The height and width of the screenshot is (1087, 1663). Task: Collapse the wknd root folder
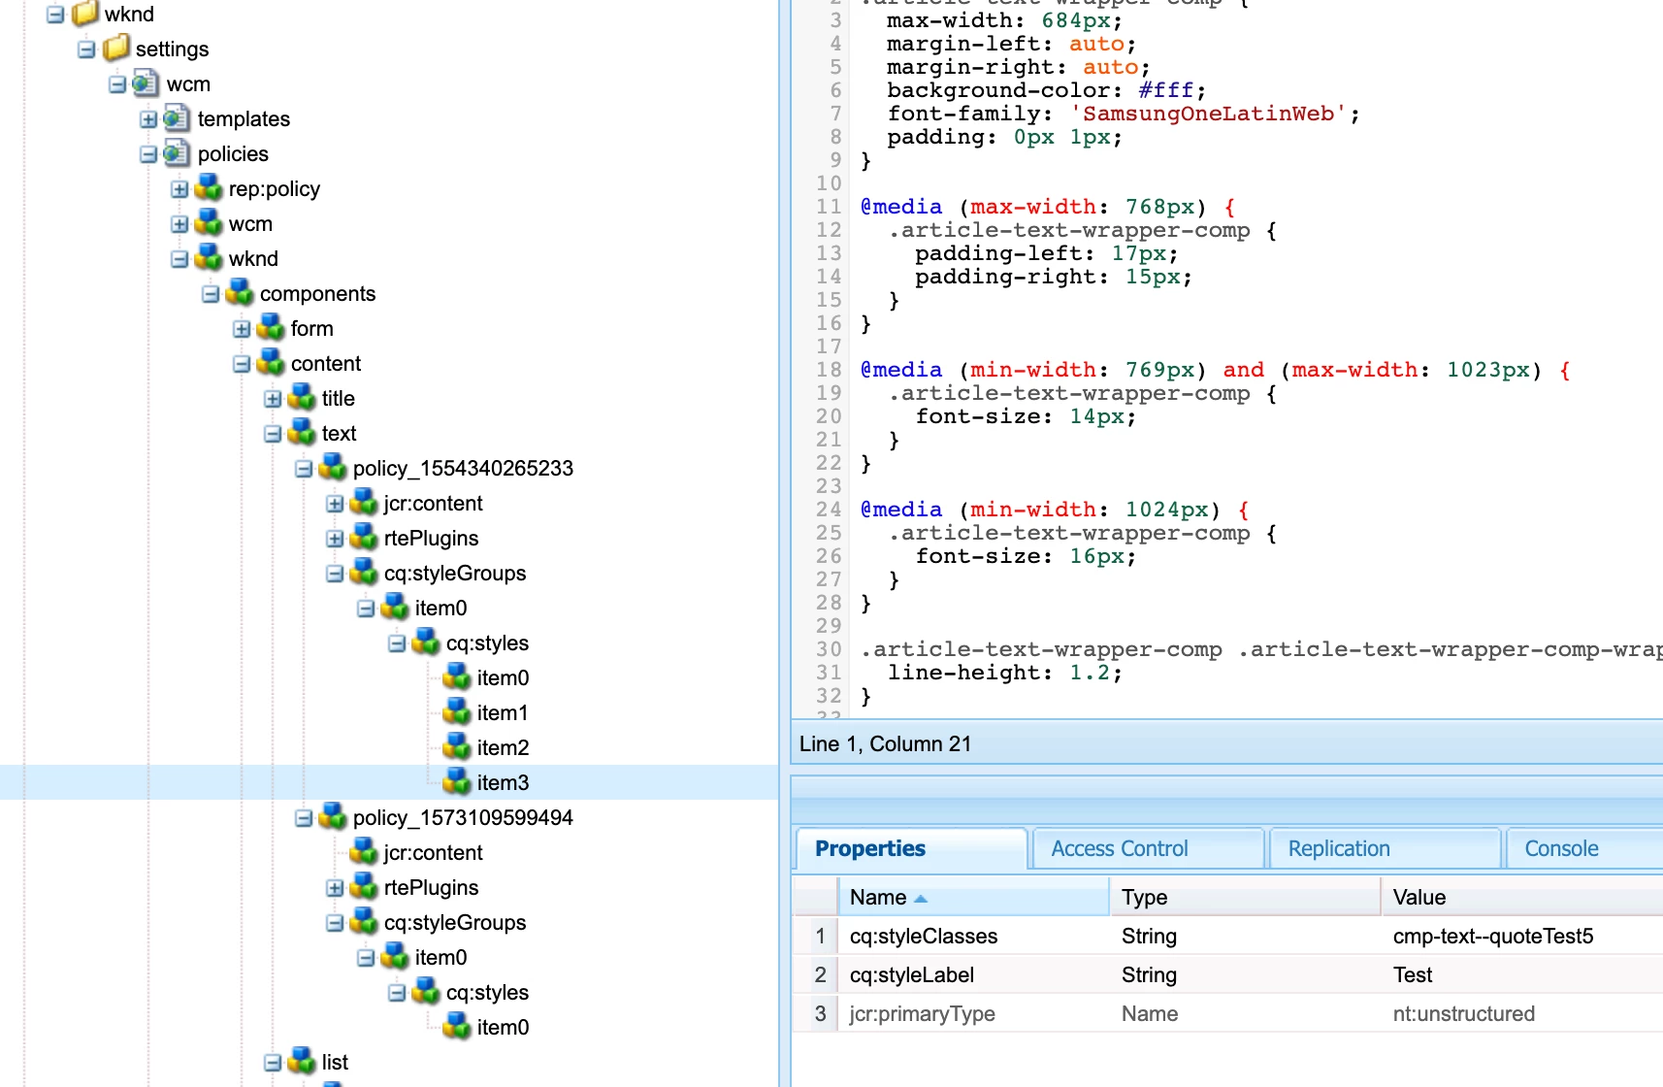pyautogui.click(x=55, y=15)
